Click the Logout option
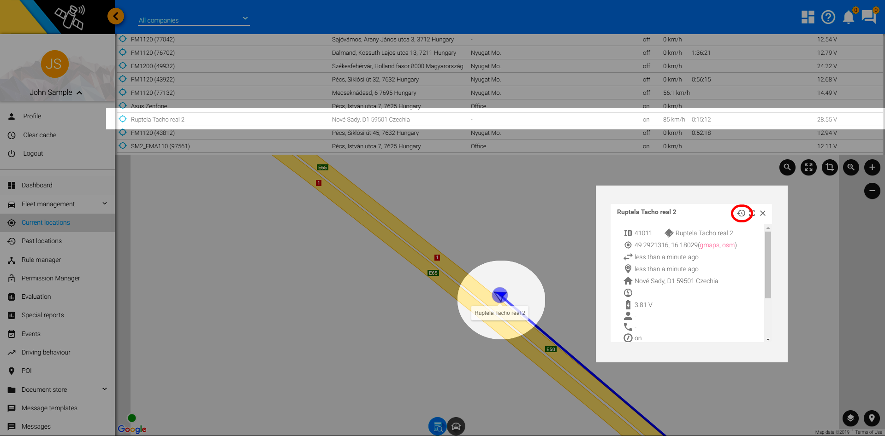The image size is (885, 436). pos(33,153)
